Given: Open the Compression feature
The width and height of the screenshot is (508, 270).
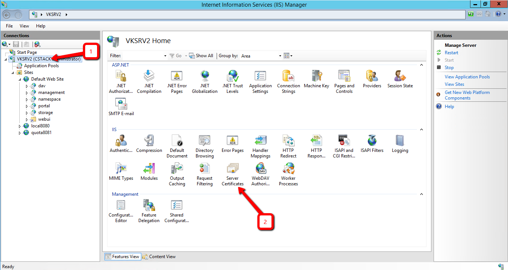Looking at the screenshot, I should 149,144.
